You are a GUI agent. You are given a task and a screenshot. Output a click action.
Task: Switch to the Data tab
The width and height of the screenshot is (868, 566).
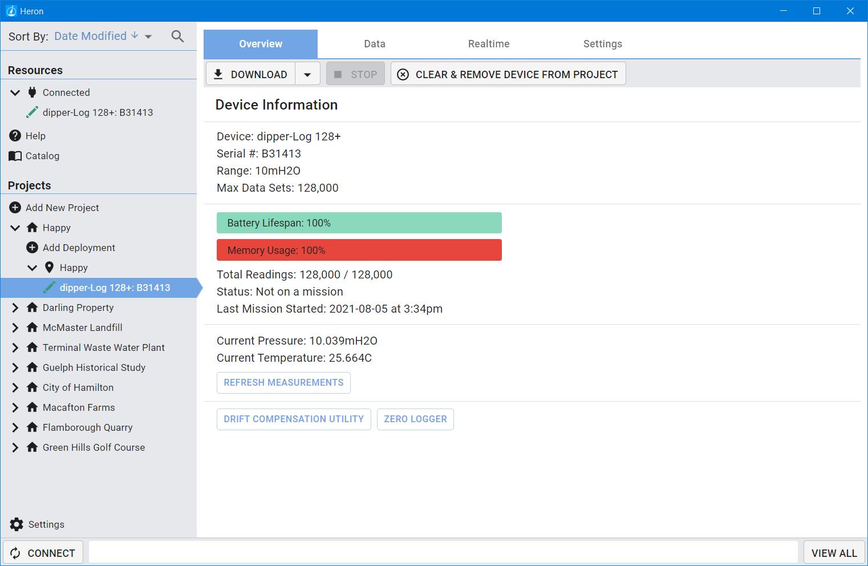pyautogui.click(x=375, y=44)
